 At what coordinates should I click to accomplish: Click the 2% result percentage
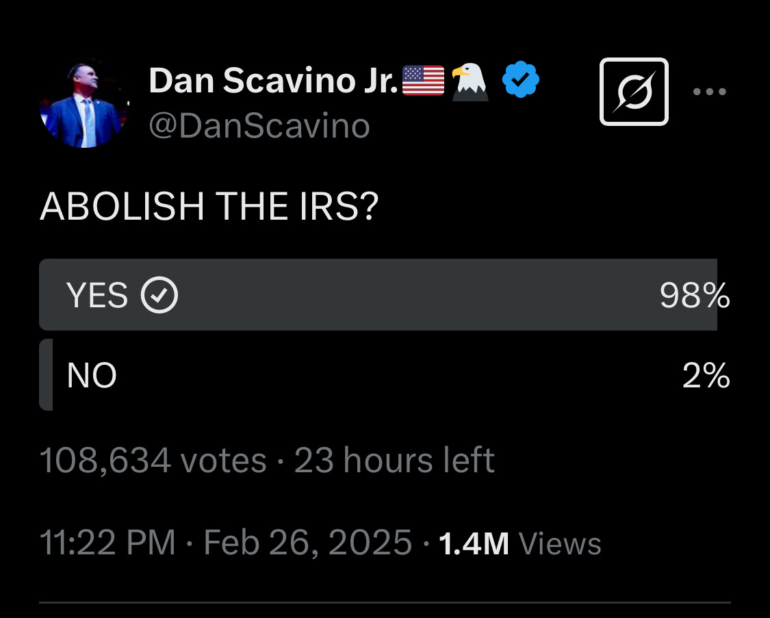(706, 376)
